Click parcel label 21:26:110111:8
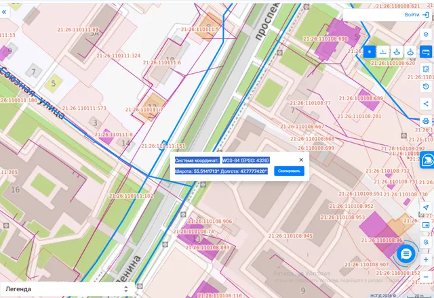This screenshot has width=434, height=298. pyautogui.click(x=113, y=135)
